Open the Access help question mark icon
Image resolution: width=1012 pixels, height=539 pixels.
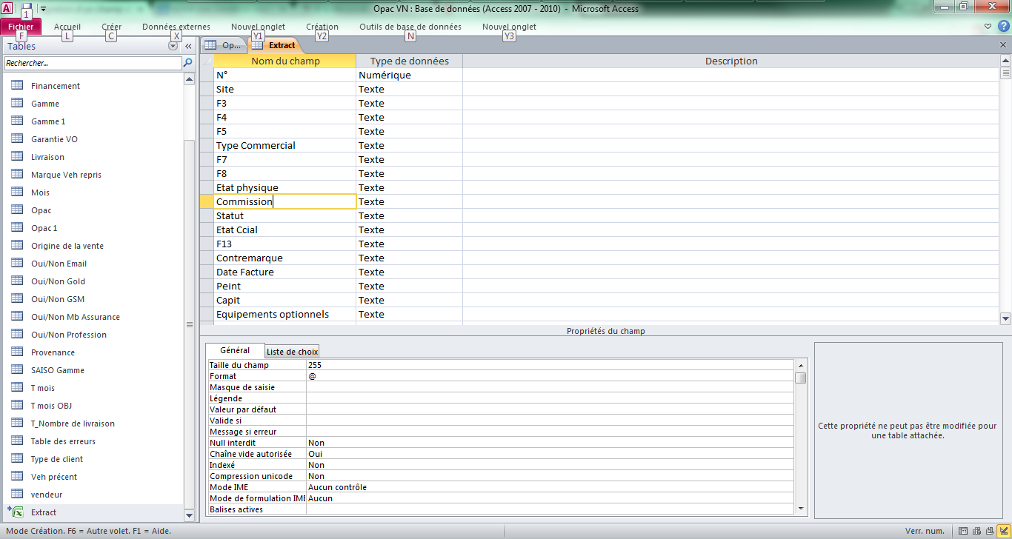1003,26
